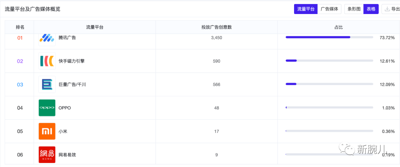The image size is (400, 167).
Task: Click the red 网易 NEWS logo
Action: point(47,154)
